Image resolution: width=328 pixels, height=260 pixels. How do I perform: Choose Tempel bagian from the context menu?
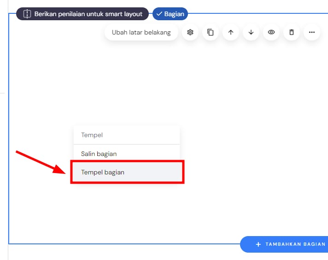pyautogui.click(x=103, y=172)
